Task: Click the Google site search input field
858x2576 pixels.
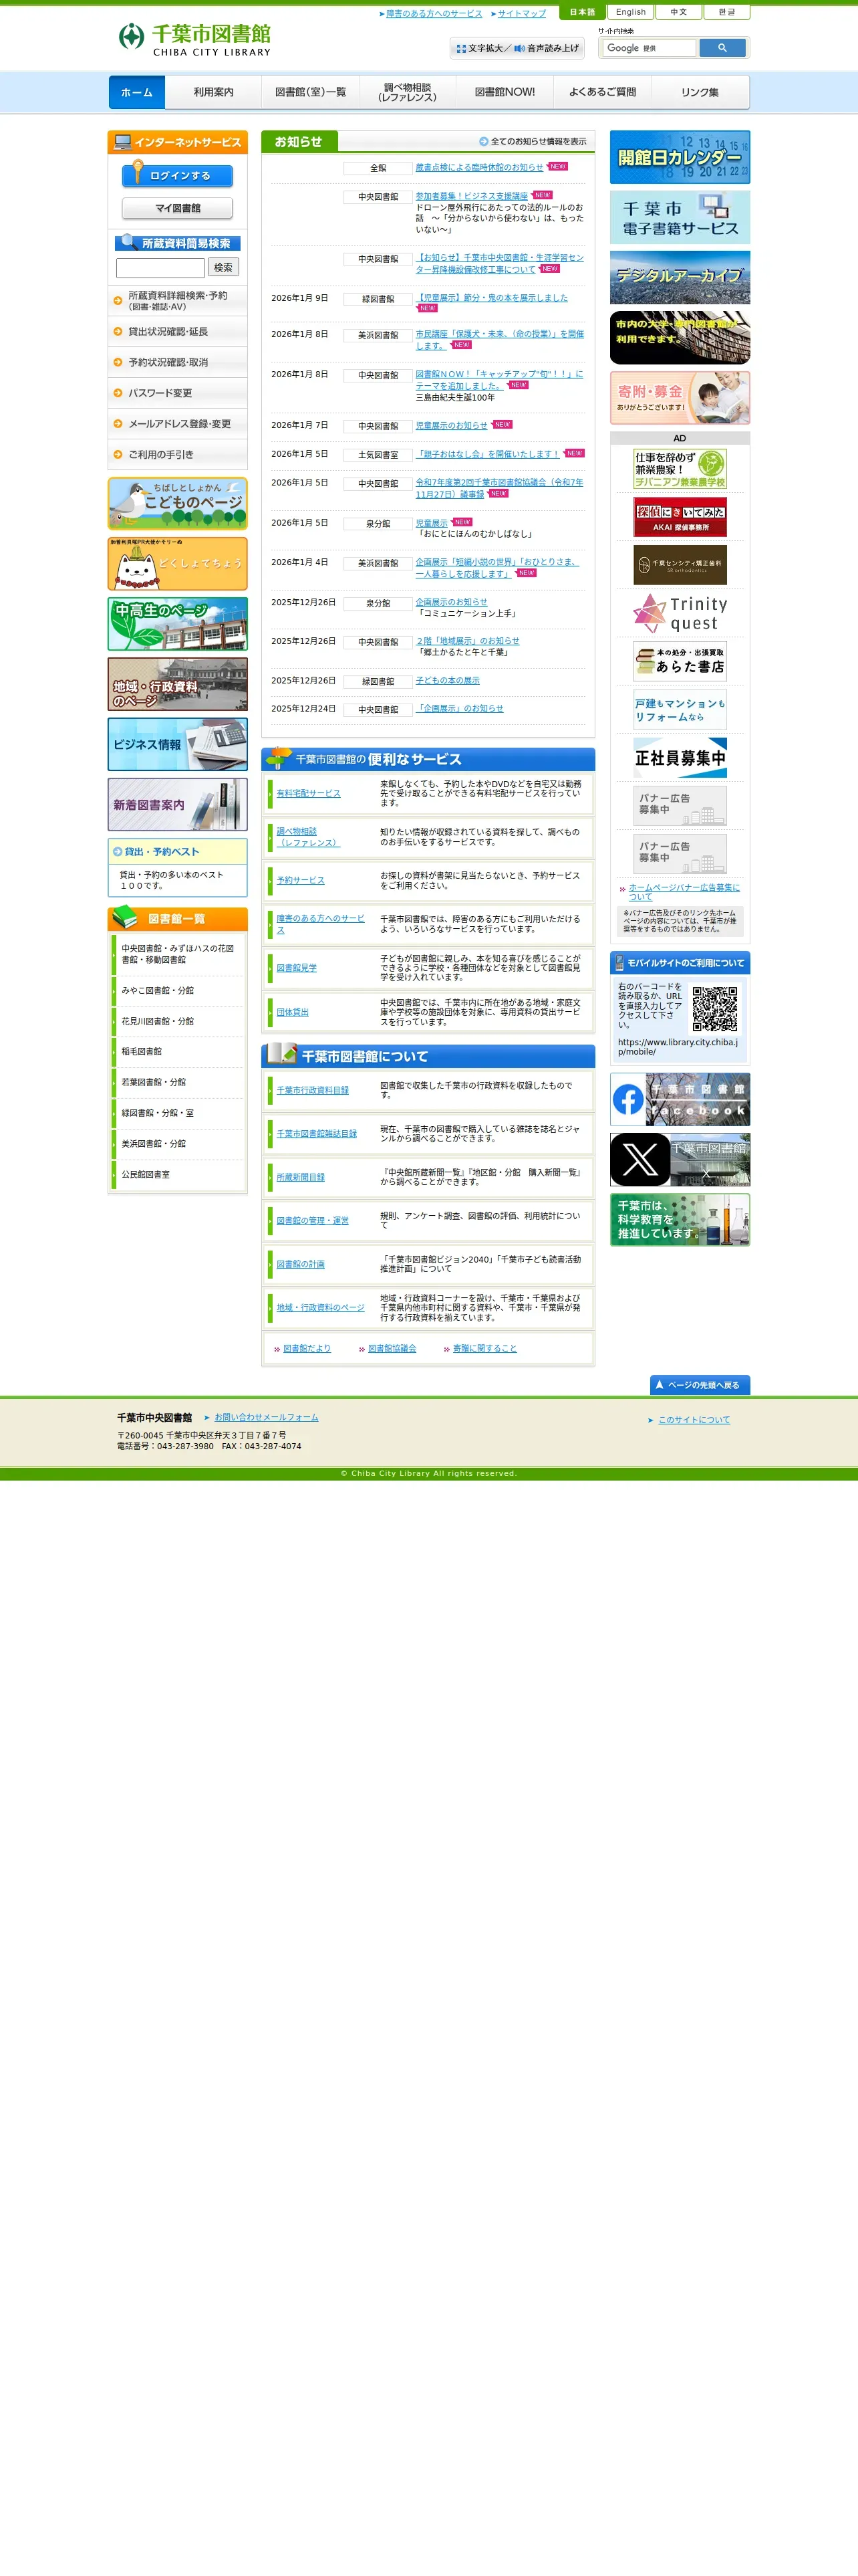Action: click(650, 48)
